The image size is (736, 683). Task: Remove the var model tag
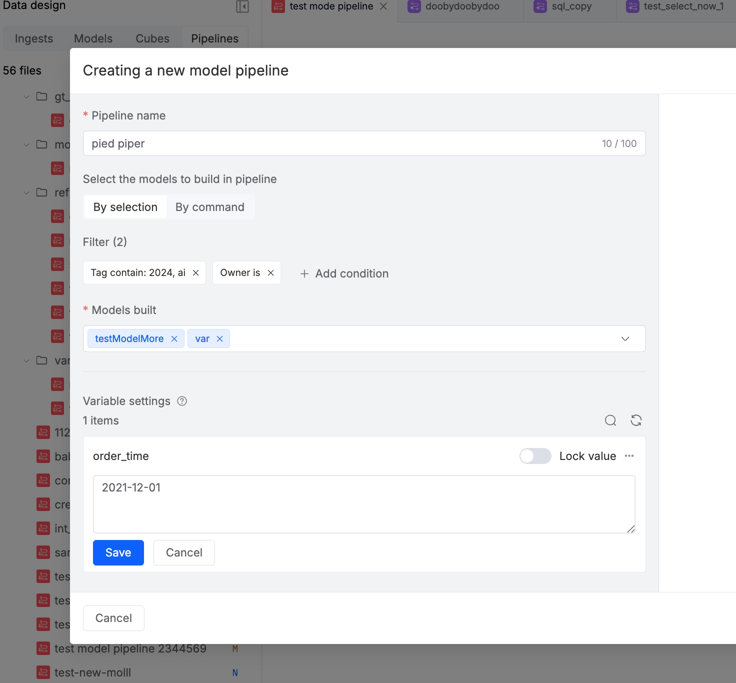(x=219, y=339)
